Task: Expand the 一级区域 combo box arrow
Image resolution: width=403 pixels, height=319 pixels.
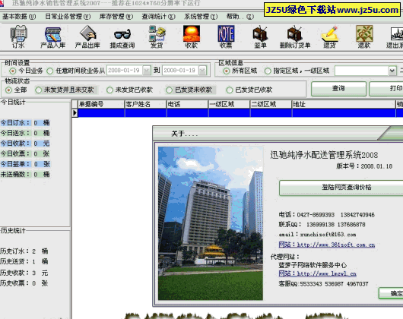Action: click(392, 71)
